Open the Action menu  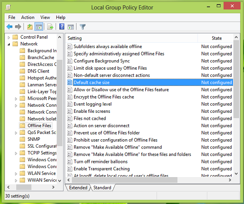pos(28,17)
